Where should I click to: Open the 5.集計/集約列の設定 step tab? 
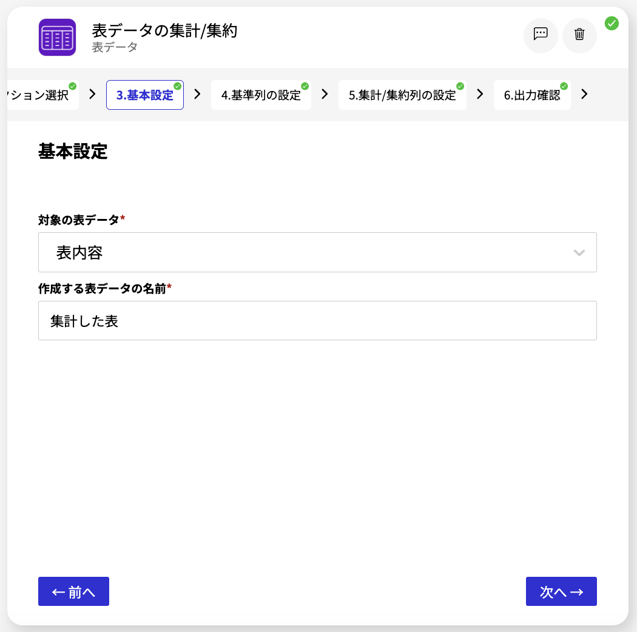402,95
